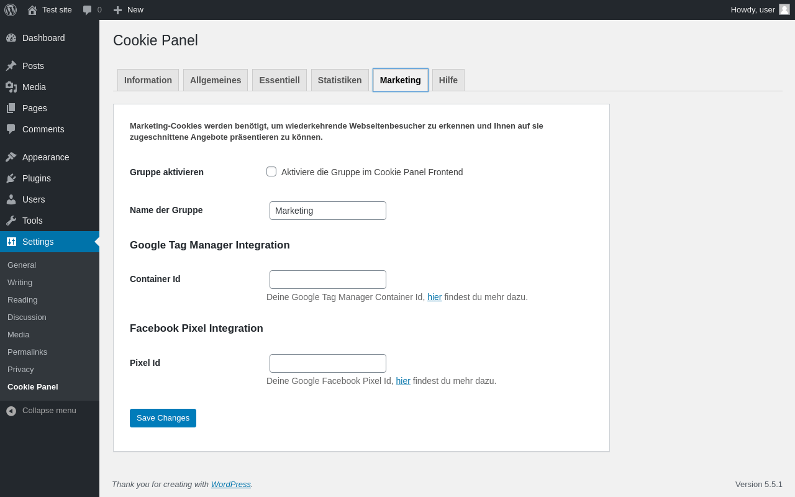Viewport: 795px width, 497px height.
Task: Open the New content menu
Action: 128,10
